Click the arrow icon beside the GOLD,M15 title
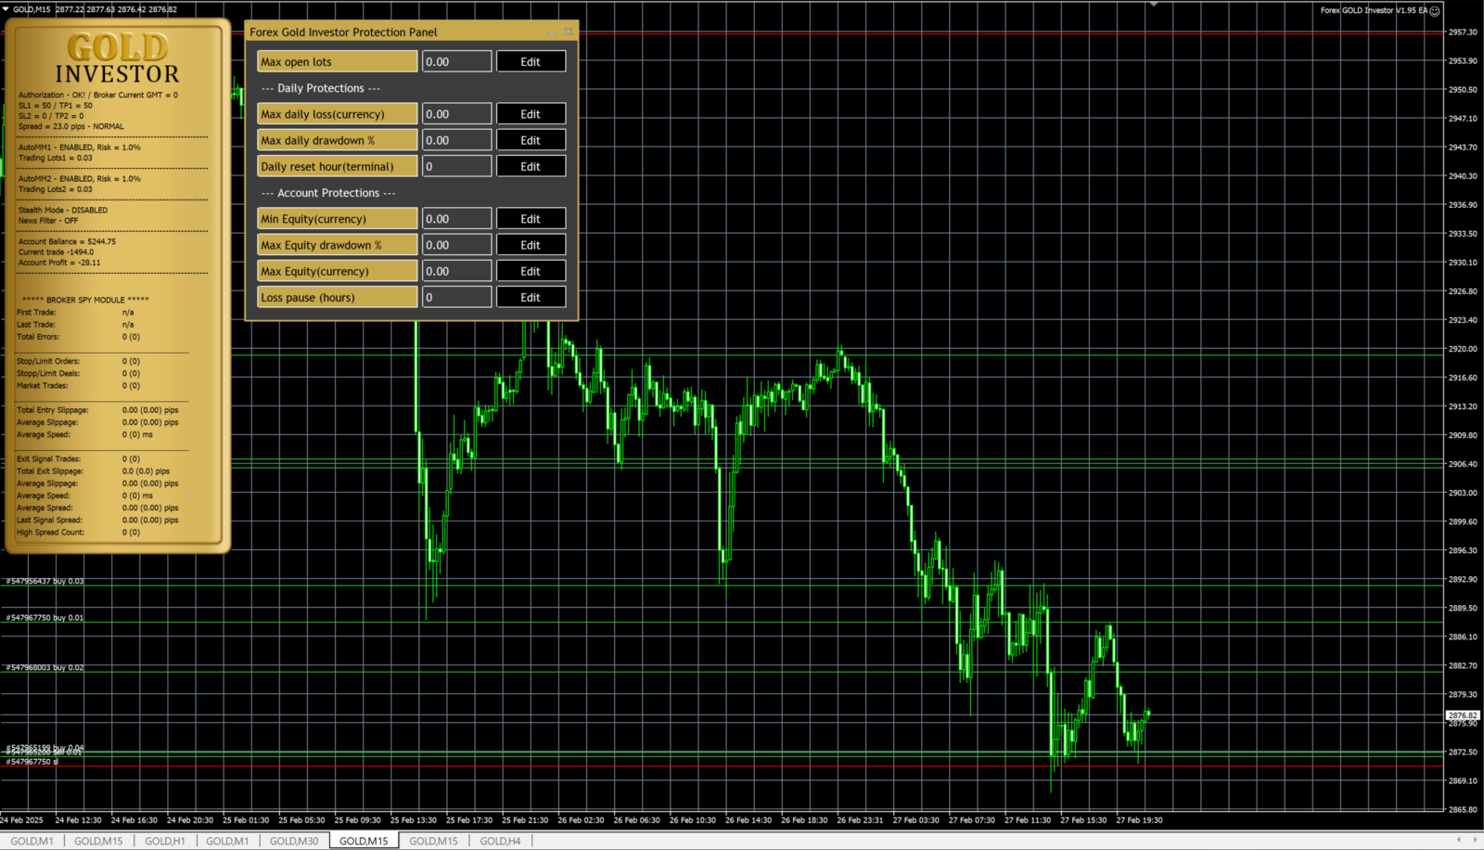 click(x=6, y=9)
